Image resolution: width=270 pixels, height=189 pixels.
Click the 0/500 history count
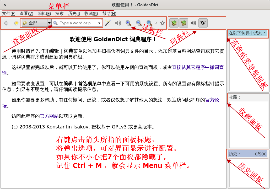pyautogui.click(x=261, y=154)
